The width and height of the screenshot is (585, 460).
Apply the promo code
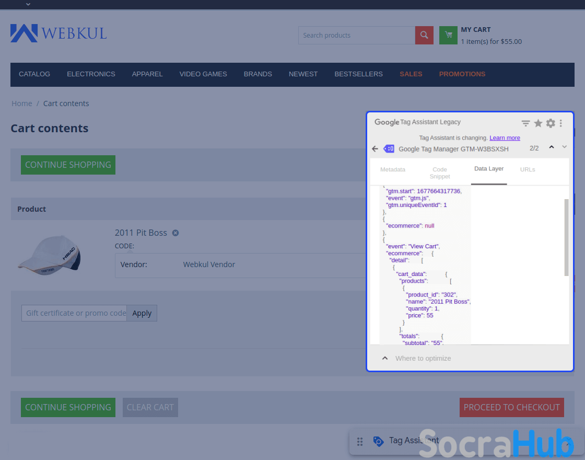pyautogui.click(x=142, y=313)
